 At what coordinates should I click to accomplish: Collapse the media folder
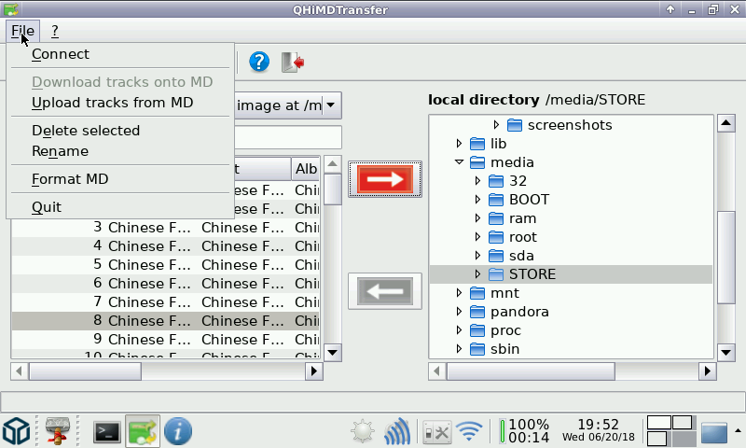(x=459, y=162)
